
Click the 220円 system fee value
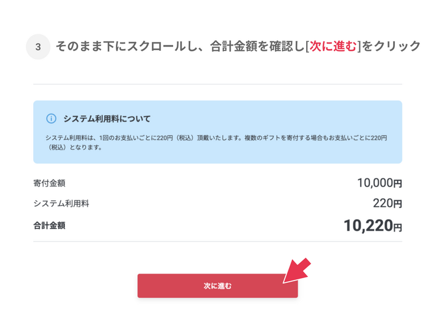[387, 204]
